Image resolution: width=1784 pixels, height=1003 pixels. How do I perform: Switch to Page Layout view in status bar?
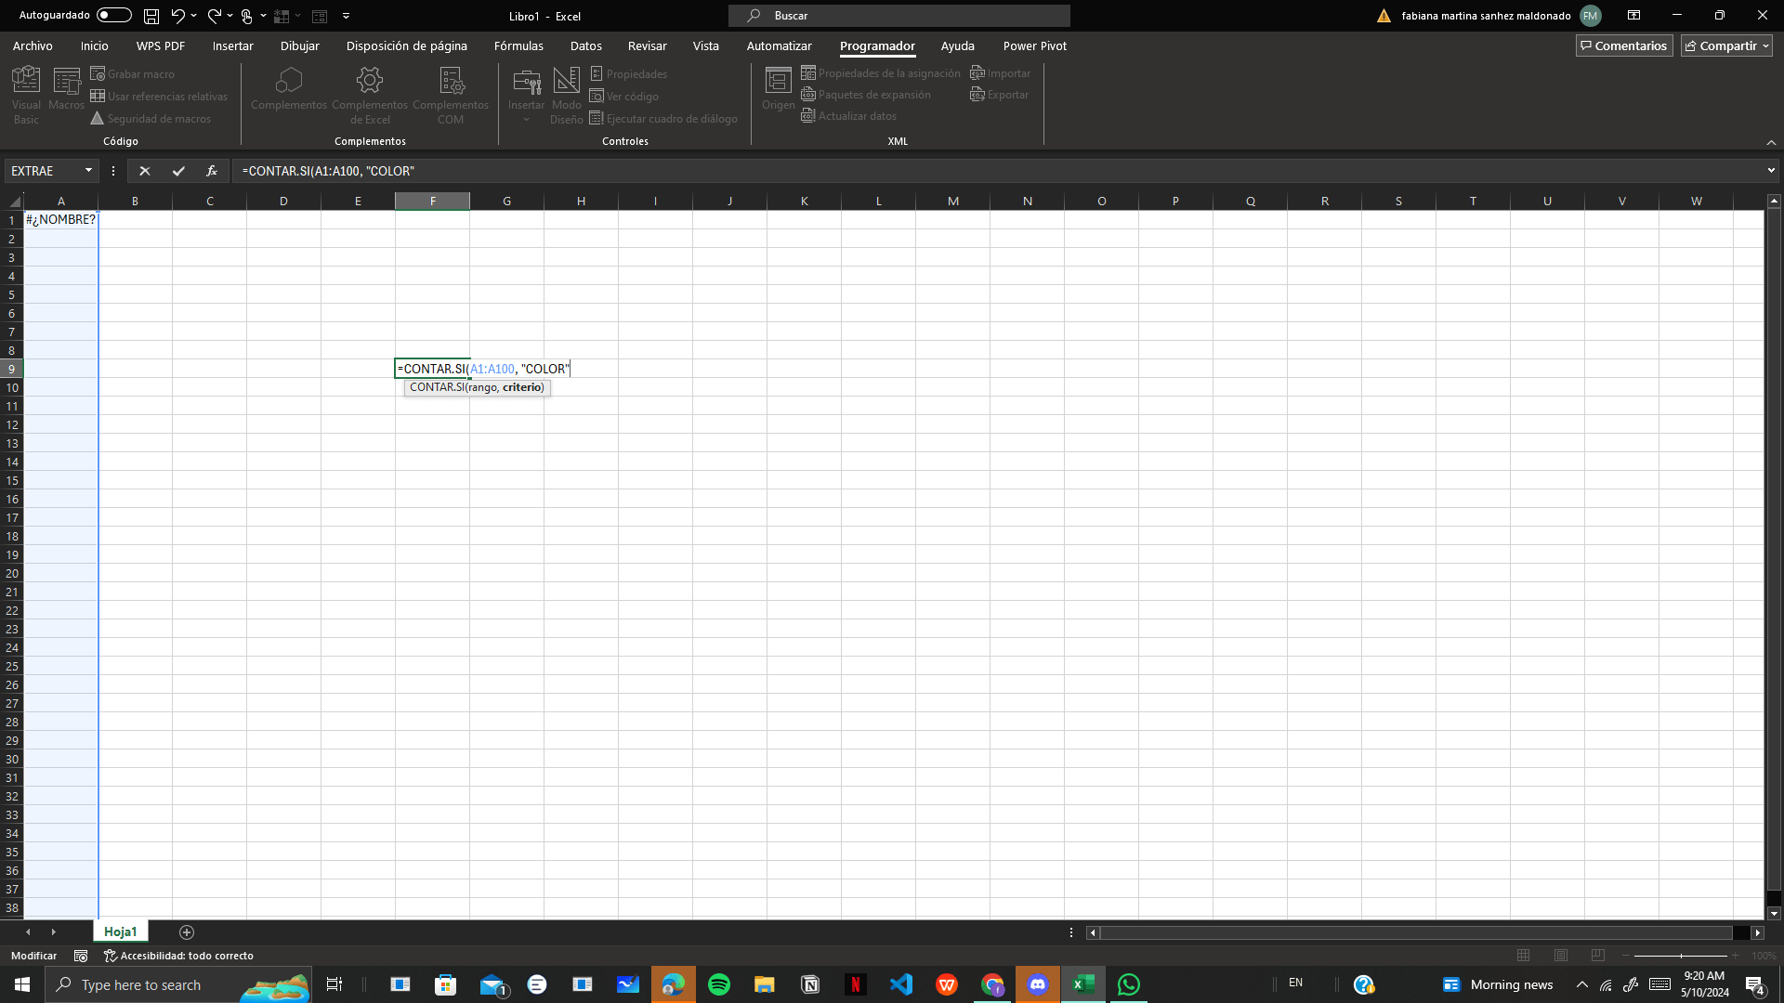(x=1561, y=956)
